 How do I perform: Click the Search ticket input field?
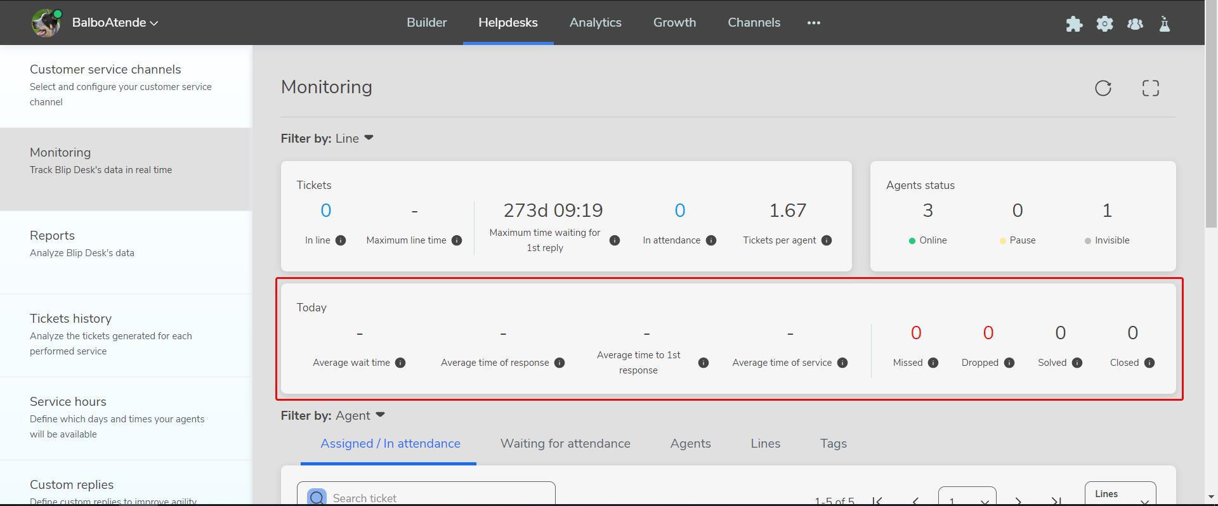426,494
